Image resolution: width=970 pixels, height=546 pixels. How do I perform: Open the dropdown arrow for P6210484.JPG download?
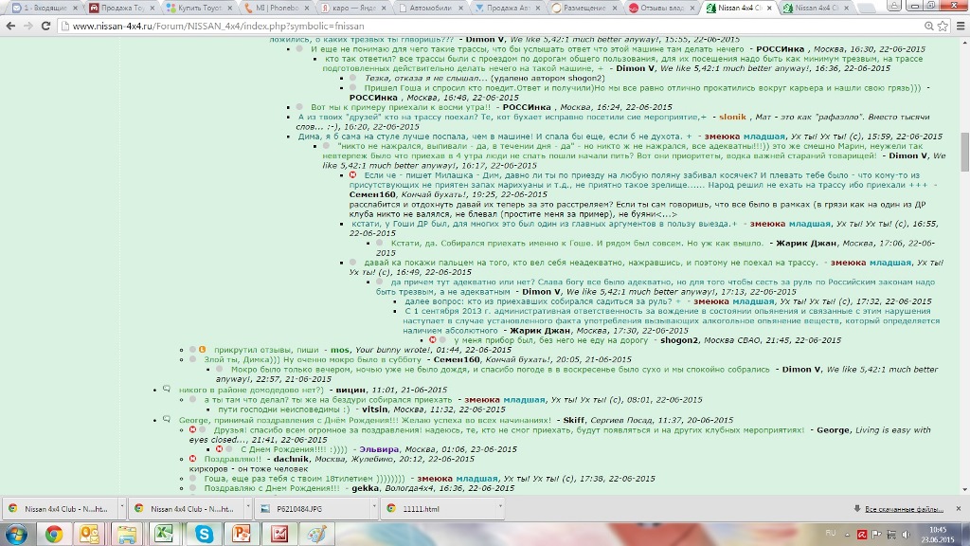pyautogui.click(x=374, y=508)
